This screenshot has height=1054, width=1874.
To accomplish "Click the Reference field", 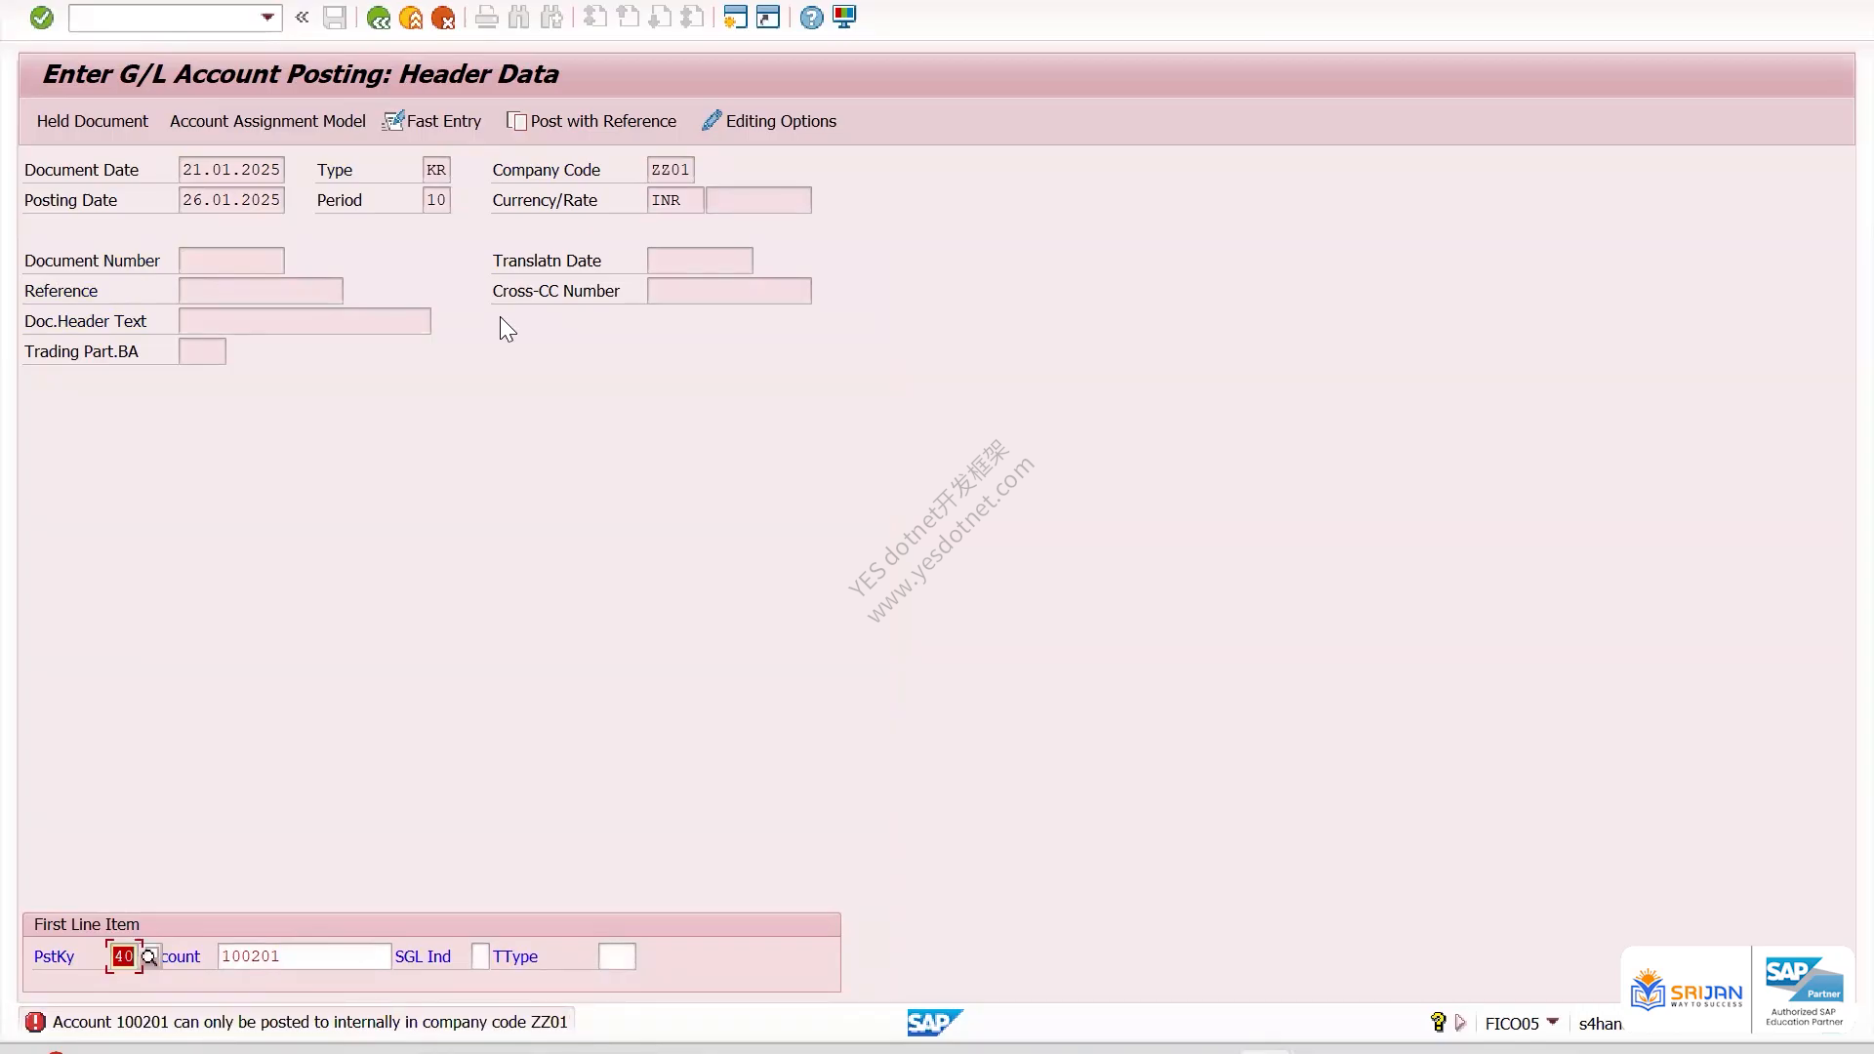I will click(261, 291).
